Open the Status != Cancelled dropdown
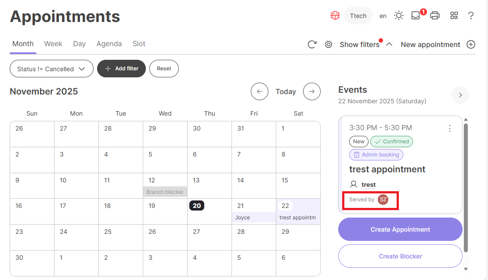 (x=51, y=69)
